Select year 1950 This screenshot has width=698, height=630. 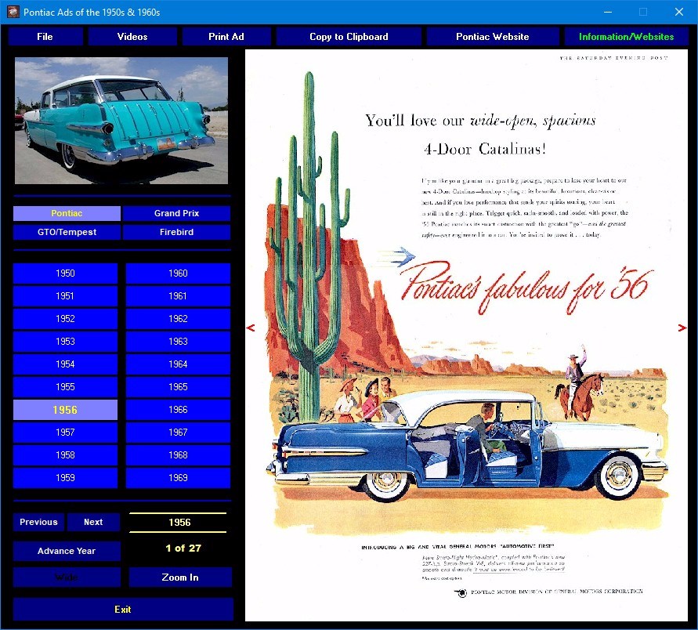tap(66, 273)
